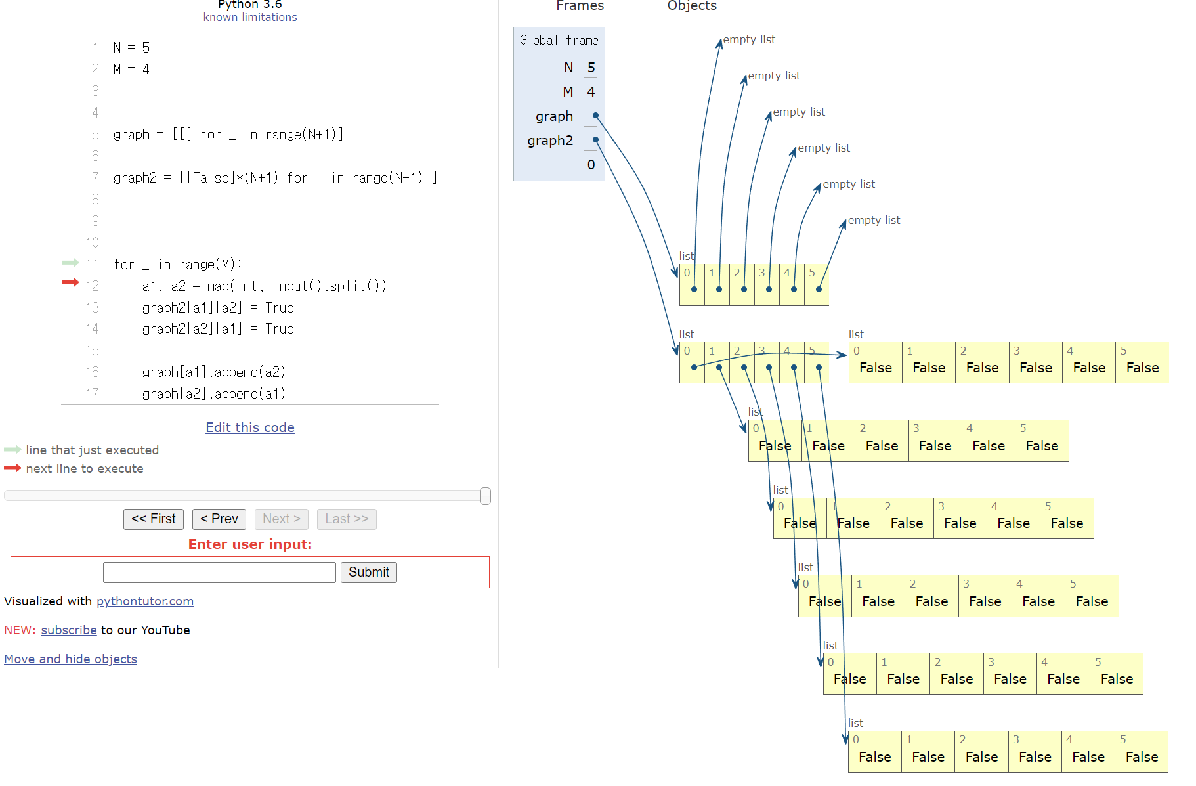Click the green executed-line arrow at line 11
Viewport: 1196px width, 786px height.
[70, 263]
